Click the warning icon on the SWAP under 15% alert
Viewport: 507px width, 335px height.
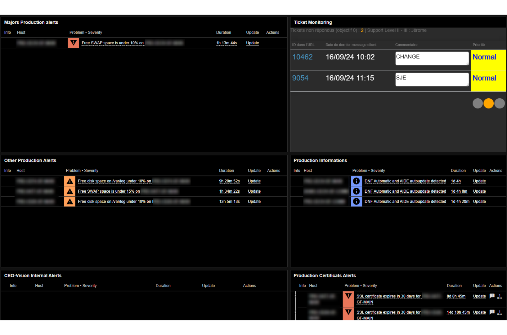(x=70, y=191)
